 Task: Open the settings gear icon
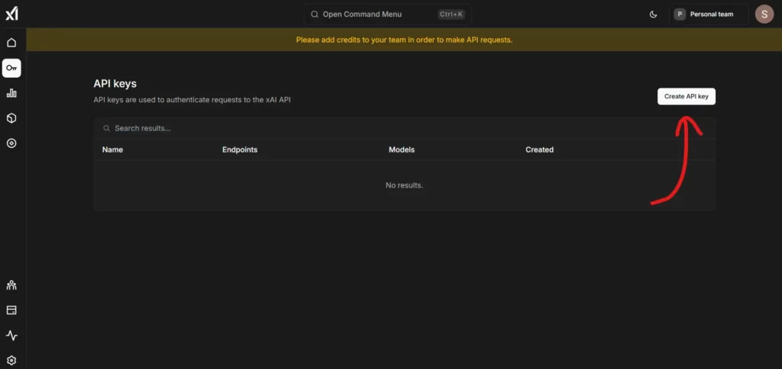click(11, 360)
